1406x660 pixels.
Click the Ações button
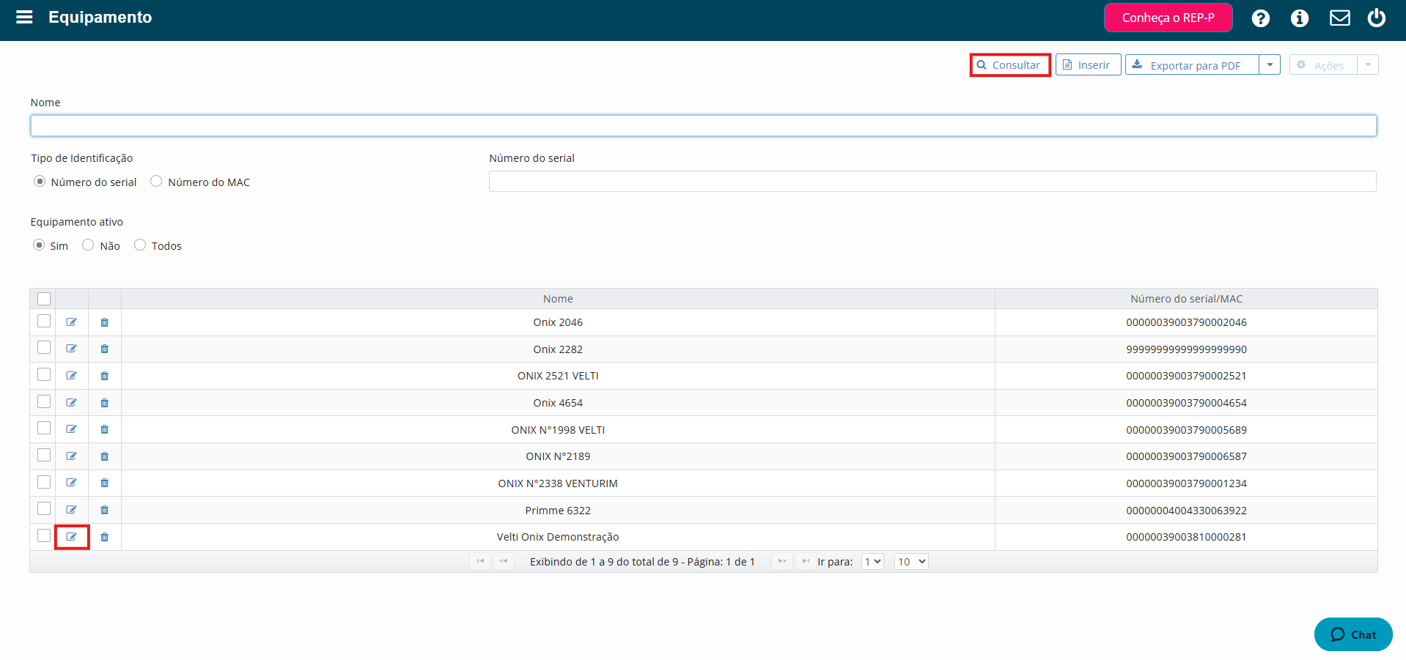(1323, 64)
